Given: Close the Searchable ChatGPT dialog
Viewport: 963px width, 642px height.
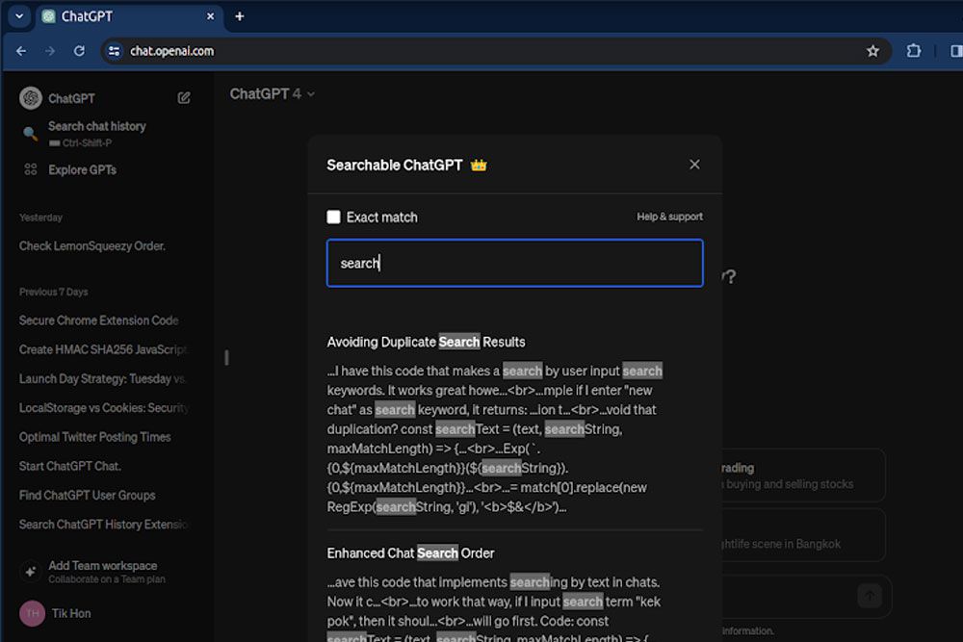Looking at the screenshot, I should pyautogui.click(x=694, y=165).
